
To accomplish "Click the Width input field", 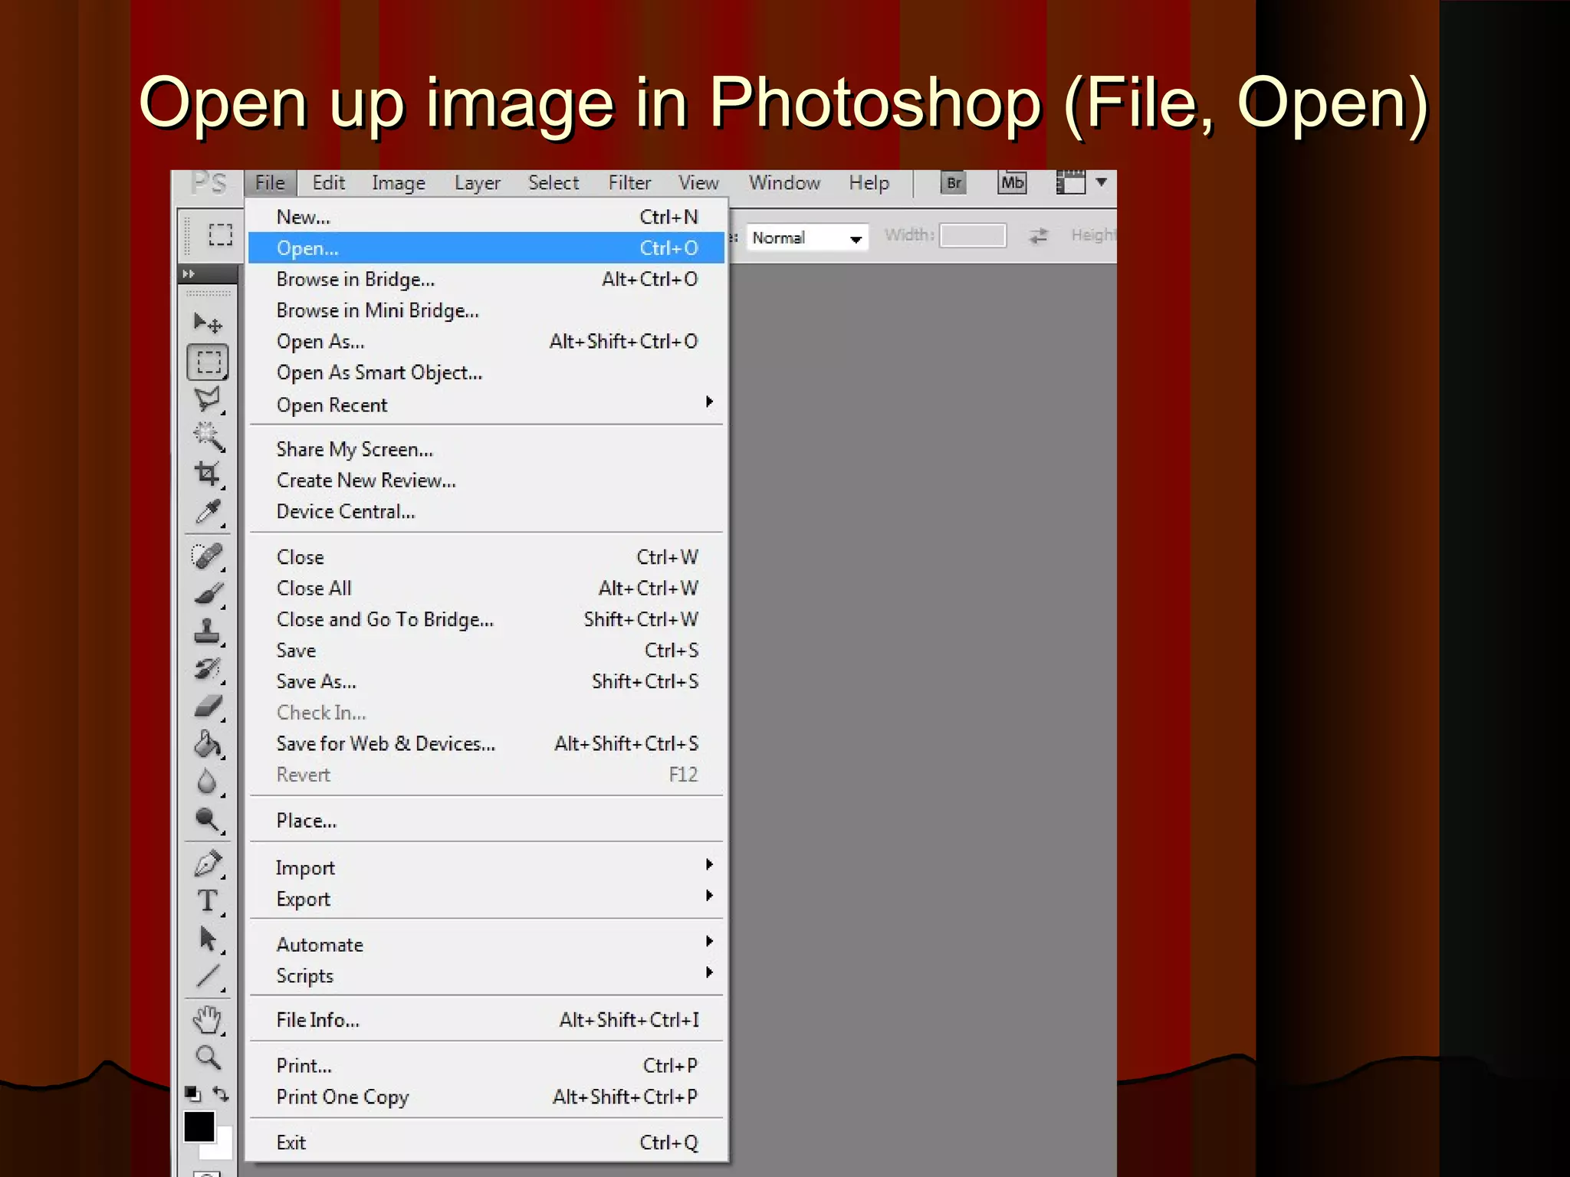I will (x=973, y=236).
